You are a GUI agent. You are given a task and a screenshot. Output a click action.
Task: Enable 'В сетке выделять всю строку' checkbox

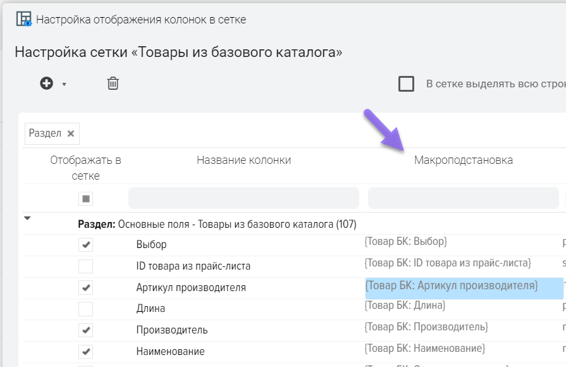pyautogui.click(x=406, y=84)
